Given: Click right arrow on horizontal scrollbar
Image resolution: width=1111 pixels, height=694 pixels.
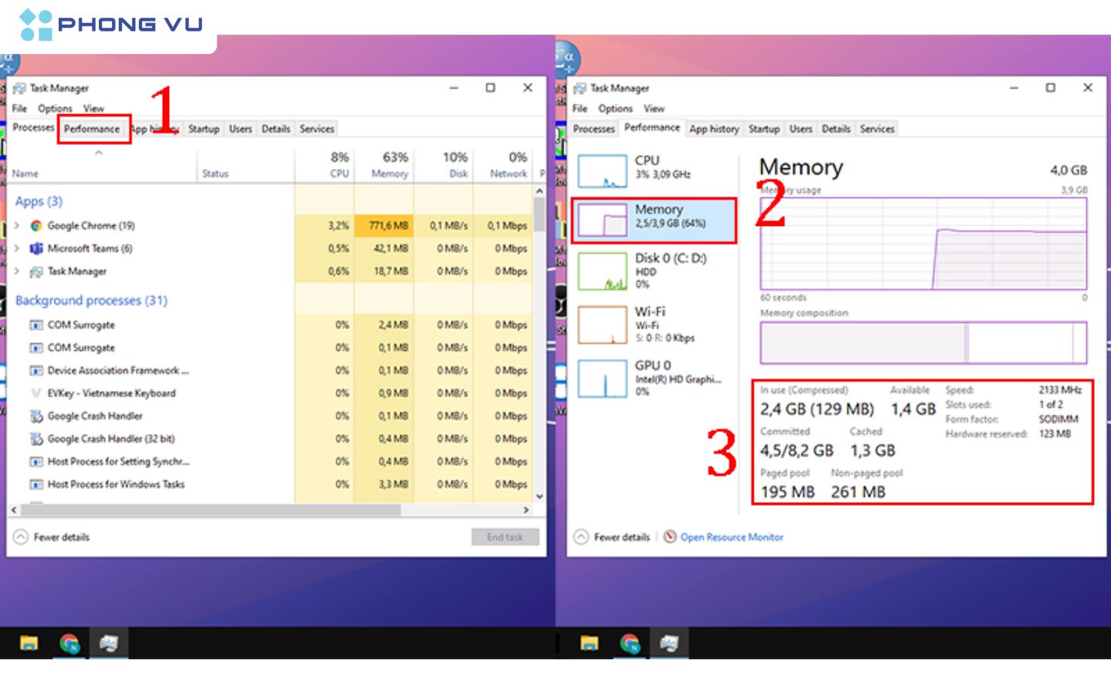Looking at the screenshot, I should (x=526, y=510).
